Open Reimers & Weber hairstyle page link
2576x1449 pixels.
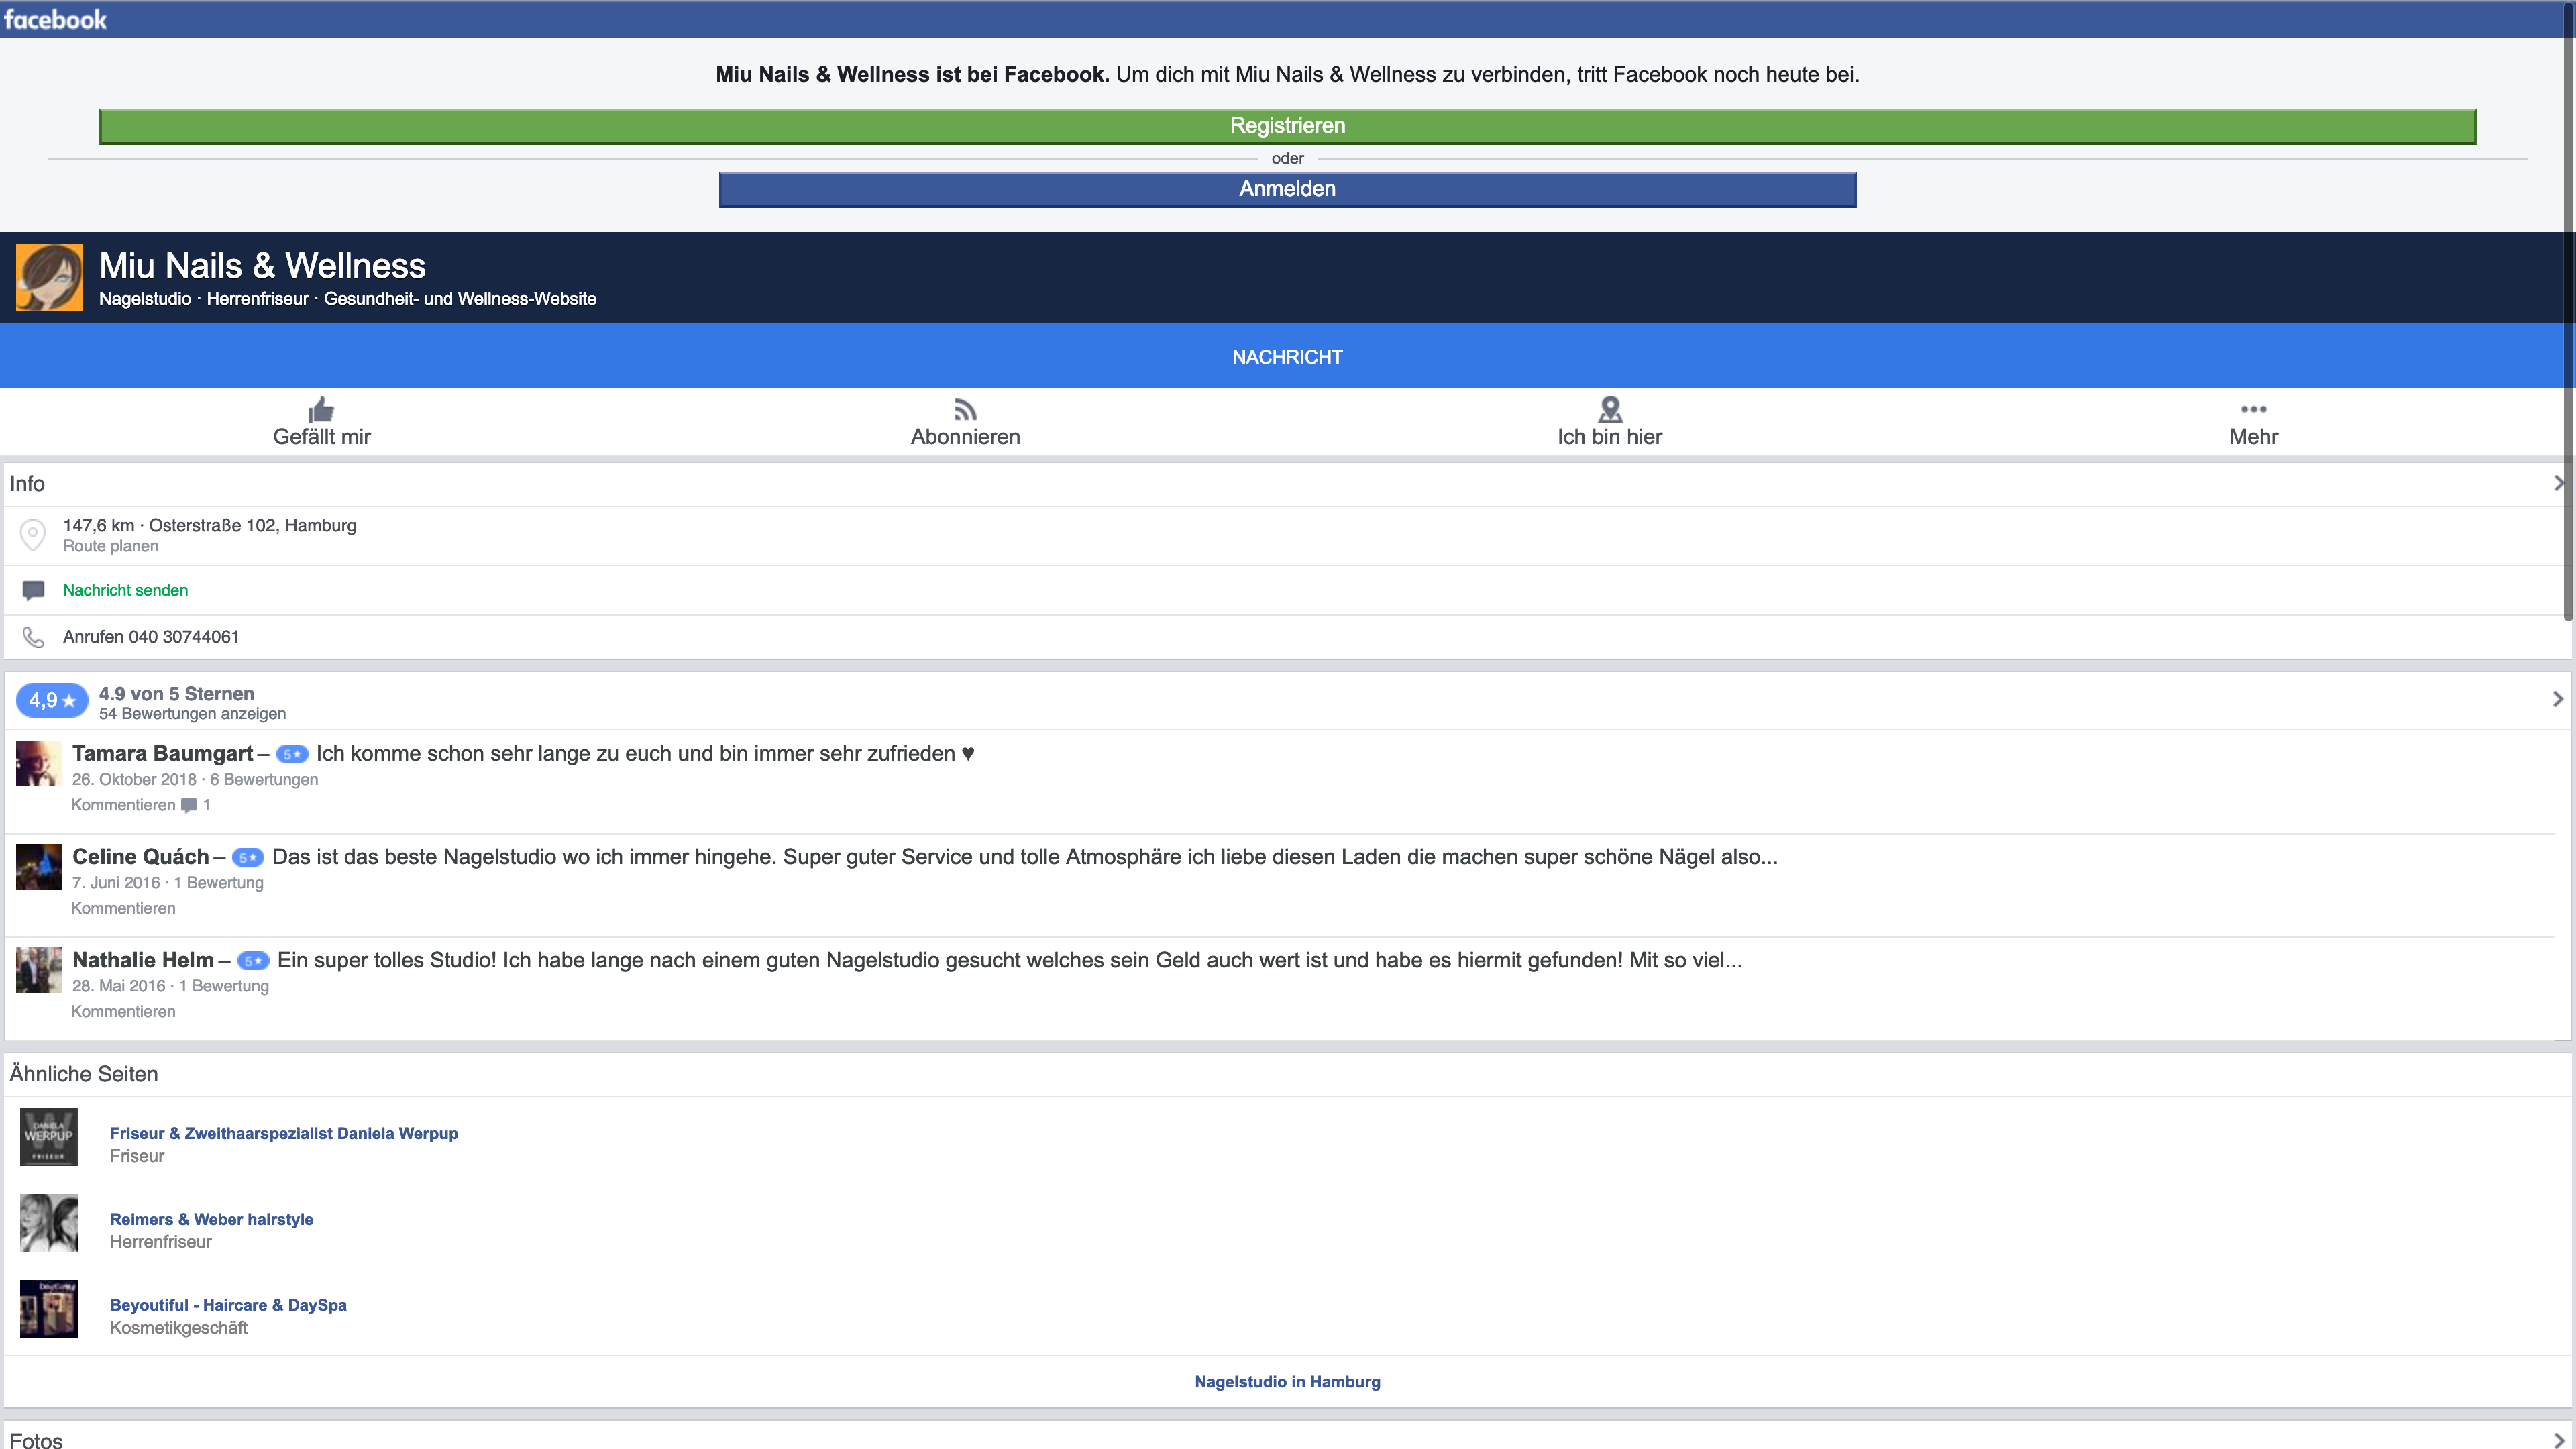pyautogui.click(x=211, y=1219)
